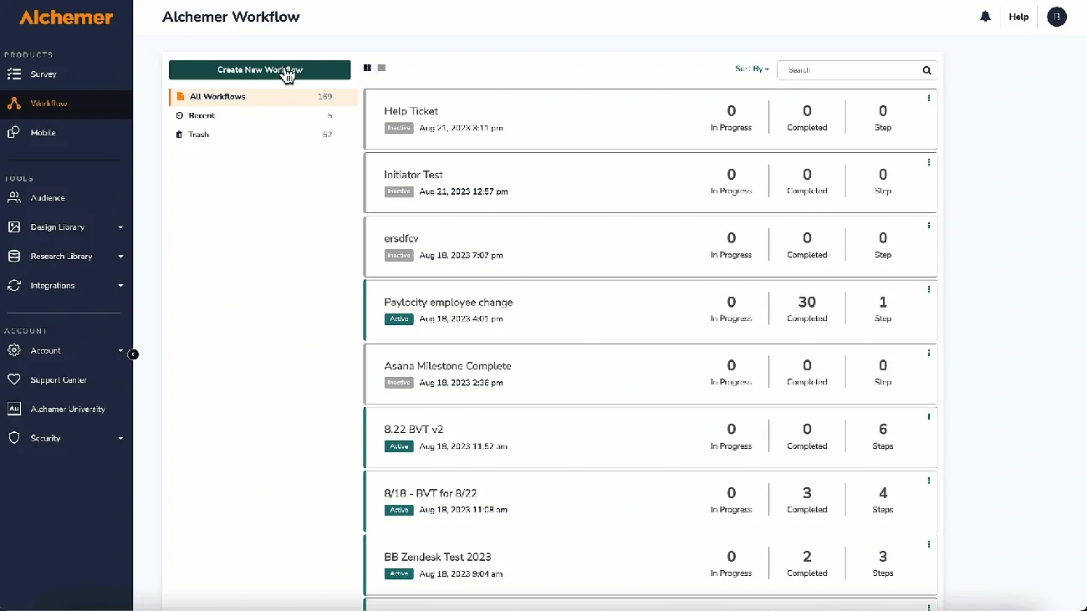Go to Mobile product section
This screenshot has width=1087, height=611.
(x=43, y=133)
